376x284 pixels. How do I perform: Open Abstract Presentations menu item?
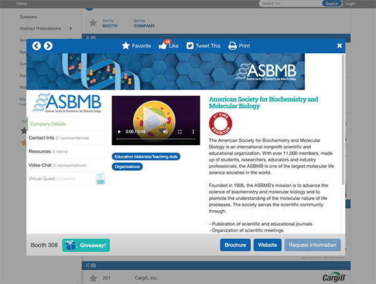[40, 29]
